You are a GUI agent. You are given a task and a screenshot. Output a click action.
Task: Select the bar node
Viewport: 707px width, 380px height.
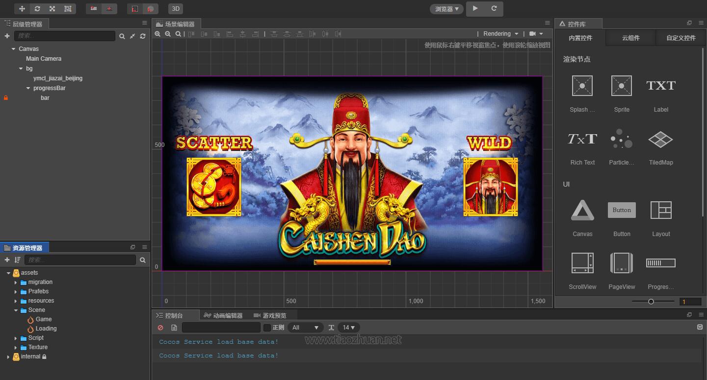(45, 98)
